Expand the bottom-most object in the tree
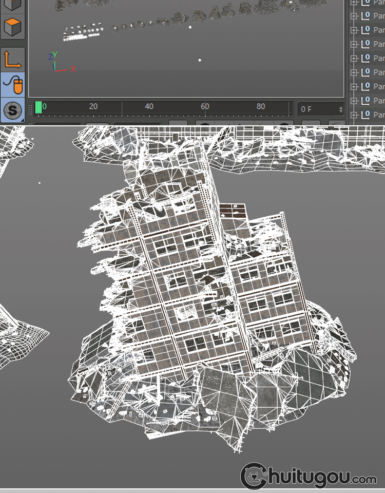 (354, 115)
